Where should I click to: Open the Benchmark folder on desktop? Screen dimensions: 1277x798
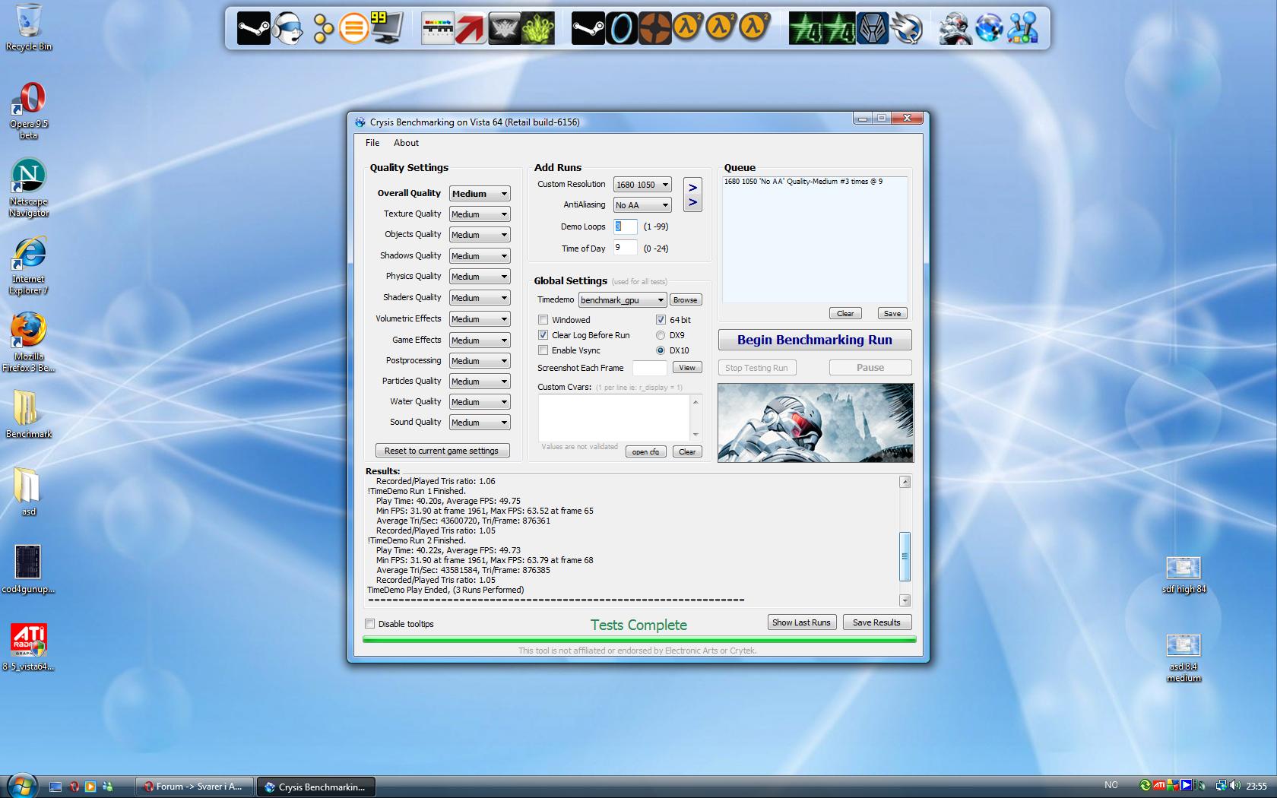pyautogui.click(x=29, y=415)
